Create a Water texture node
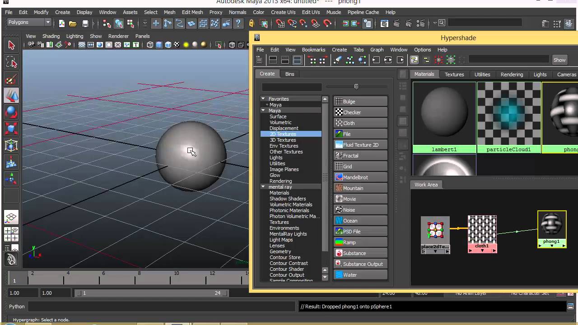The height and width of the screenshot is (325, 578). 360,275
